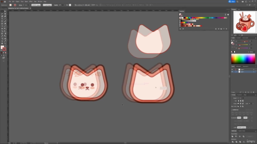Select the Type tool
The image size is (257, 144).
point(2,19)
